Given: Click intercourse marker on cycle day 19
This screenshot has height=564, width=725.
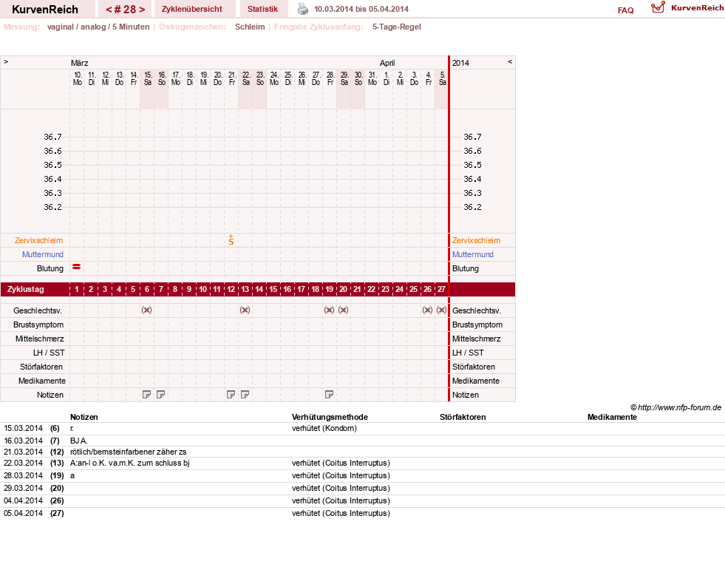Looking at the screenshot, I should (329, 310).
